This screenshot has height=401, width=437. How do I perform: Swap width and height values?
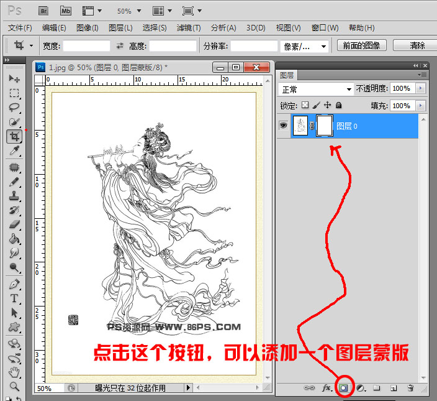click(120, 46)
